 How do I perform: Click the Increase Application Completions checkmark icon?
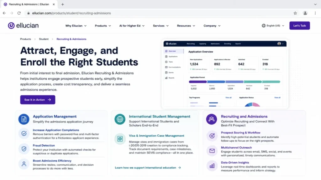24,133
